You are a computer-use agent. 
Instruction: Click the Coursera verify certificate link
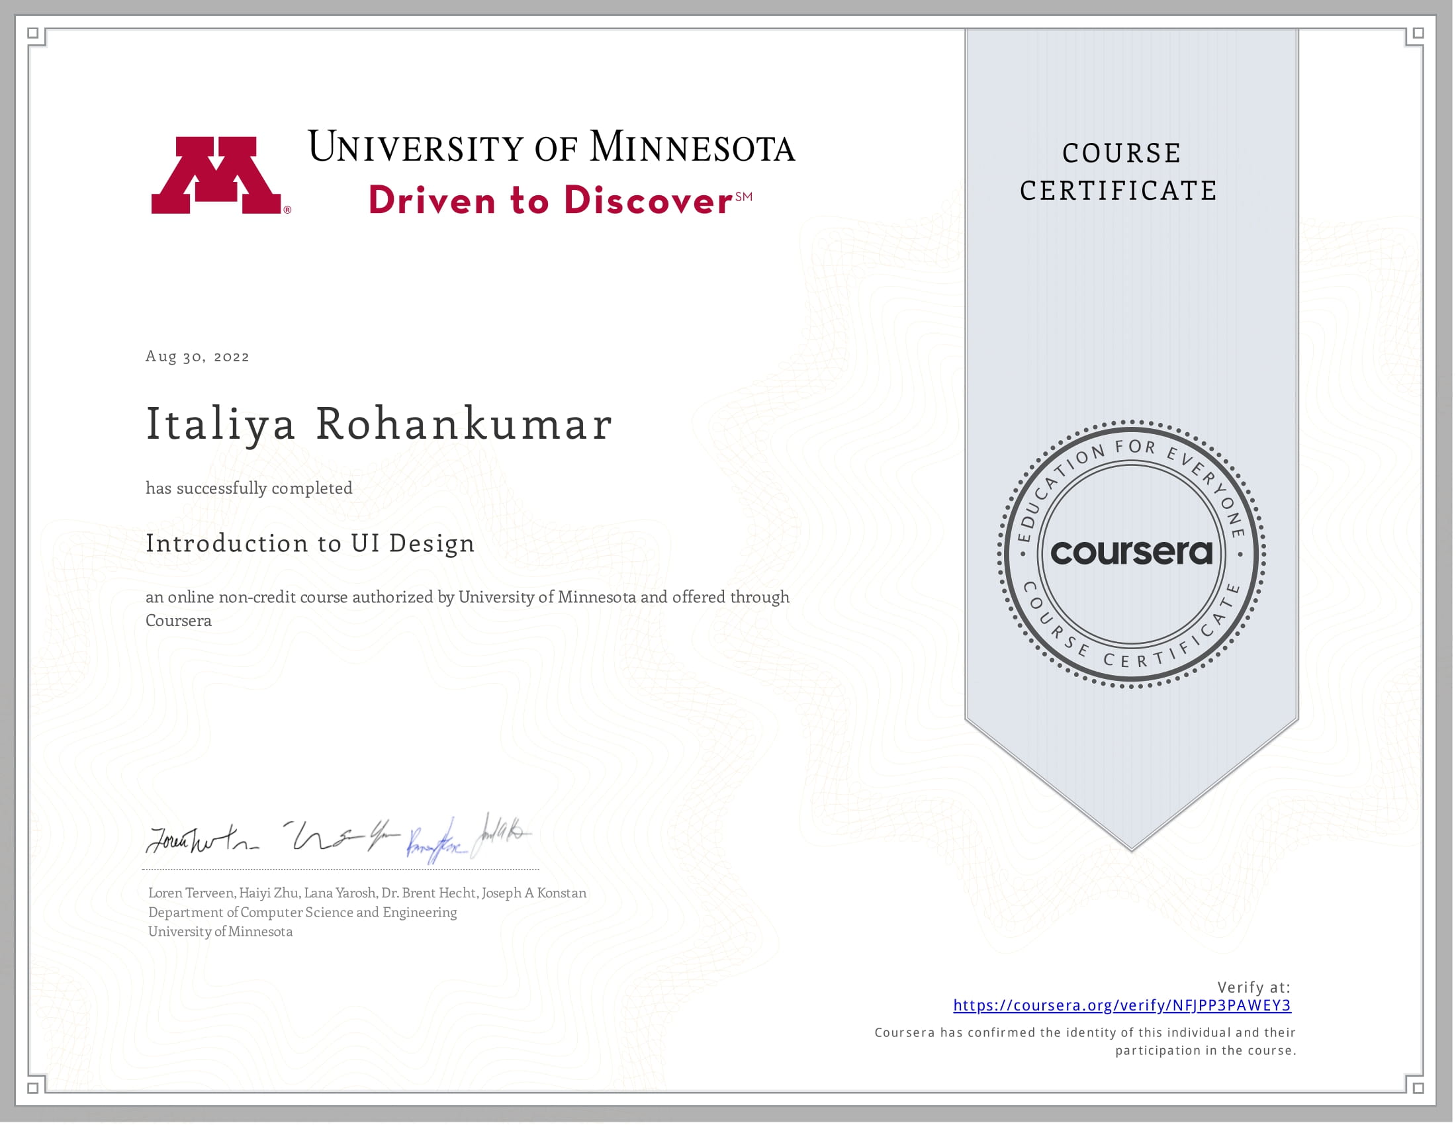tap(1121, 1005)
